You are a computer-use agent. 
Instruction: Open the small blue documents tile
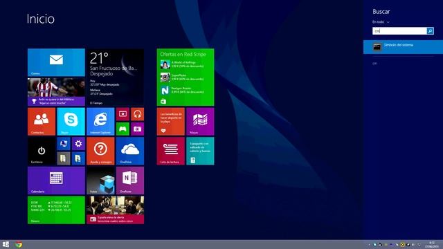click(x=78, y=158)
